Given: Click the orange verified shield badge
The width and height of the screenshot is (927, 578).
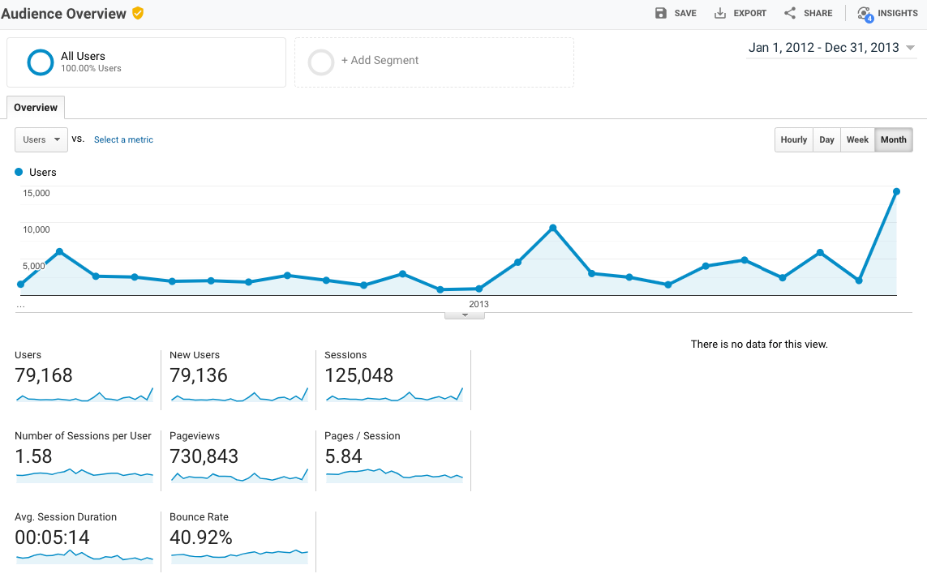Looking at the screenshot, I should point(138,13).
